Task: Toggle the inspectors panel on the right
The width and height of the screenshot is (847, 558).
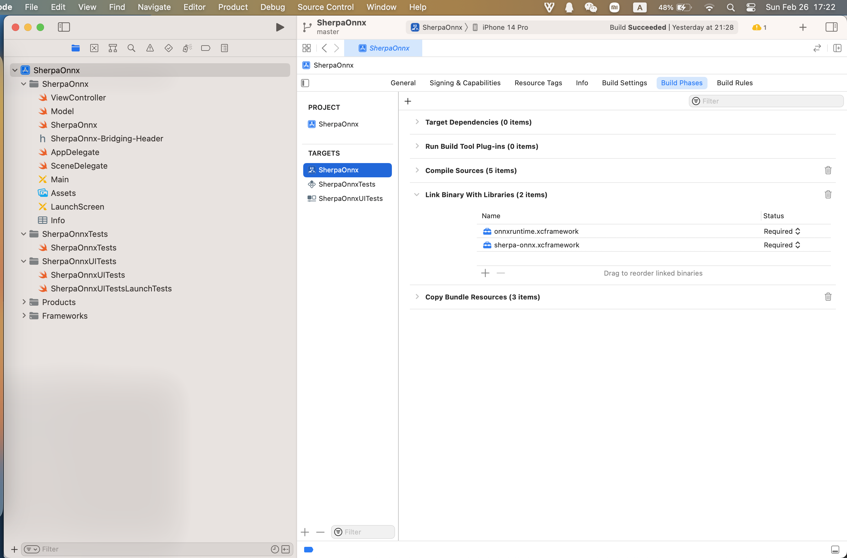Action: [x=831, y=27]
